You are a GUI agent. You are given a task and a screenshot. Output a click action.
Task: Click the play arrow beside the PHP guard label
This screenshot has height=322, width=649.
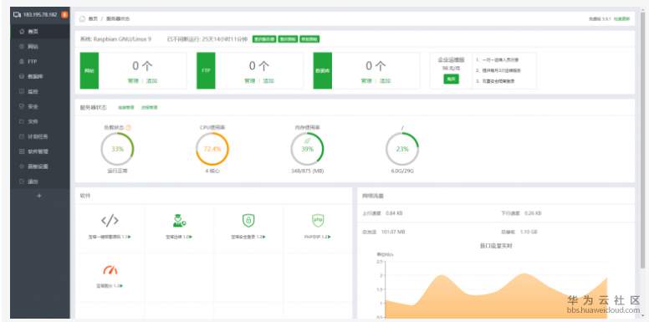[330, 238]
